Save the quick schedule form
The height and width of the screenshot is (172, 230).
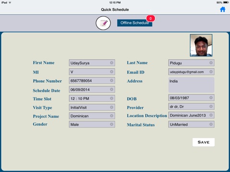204,142
